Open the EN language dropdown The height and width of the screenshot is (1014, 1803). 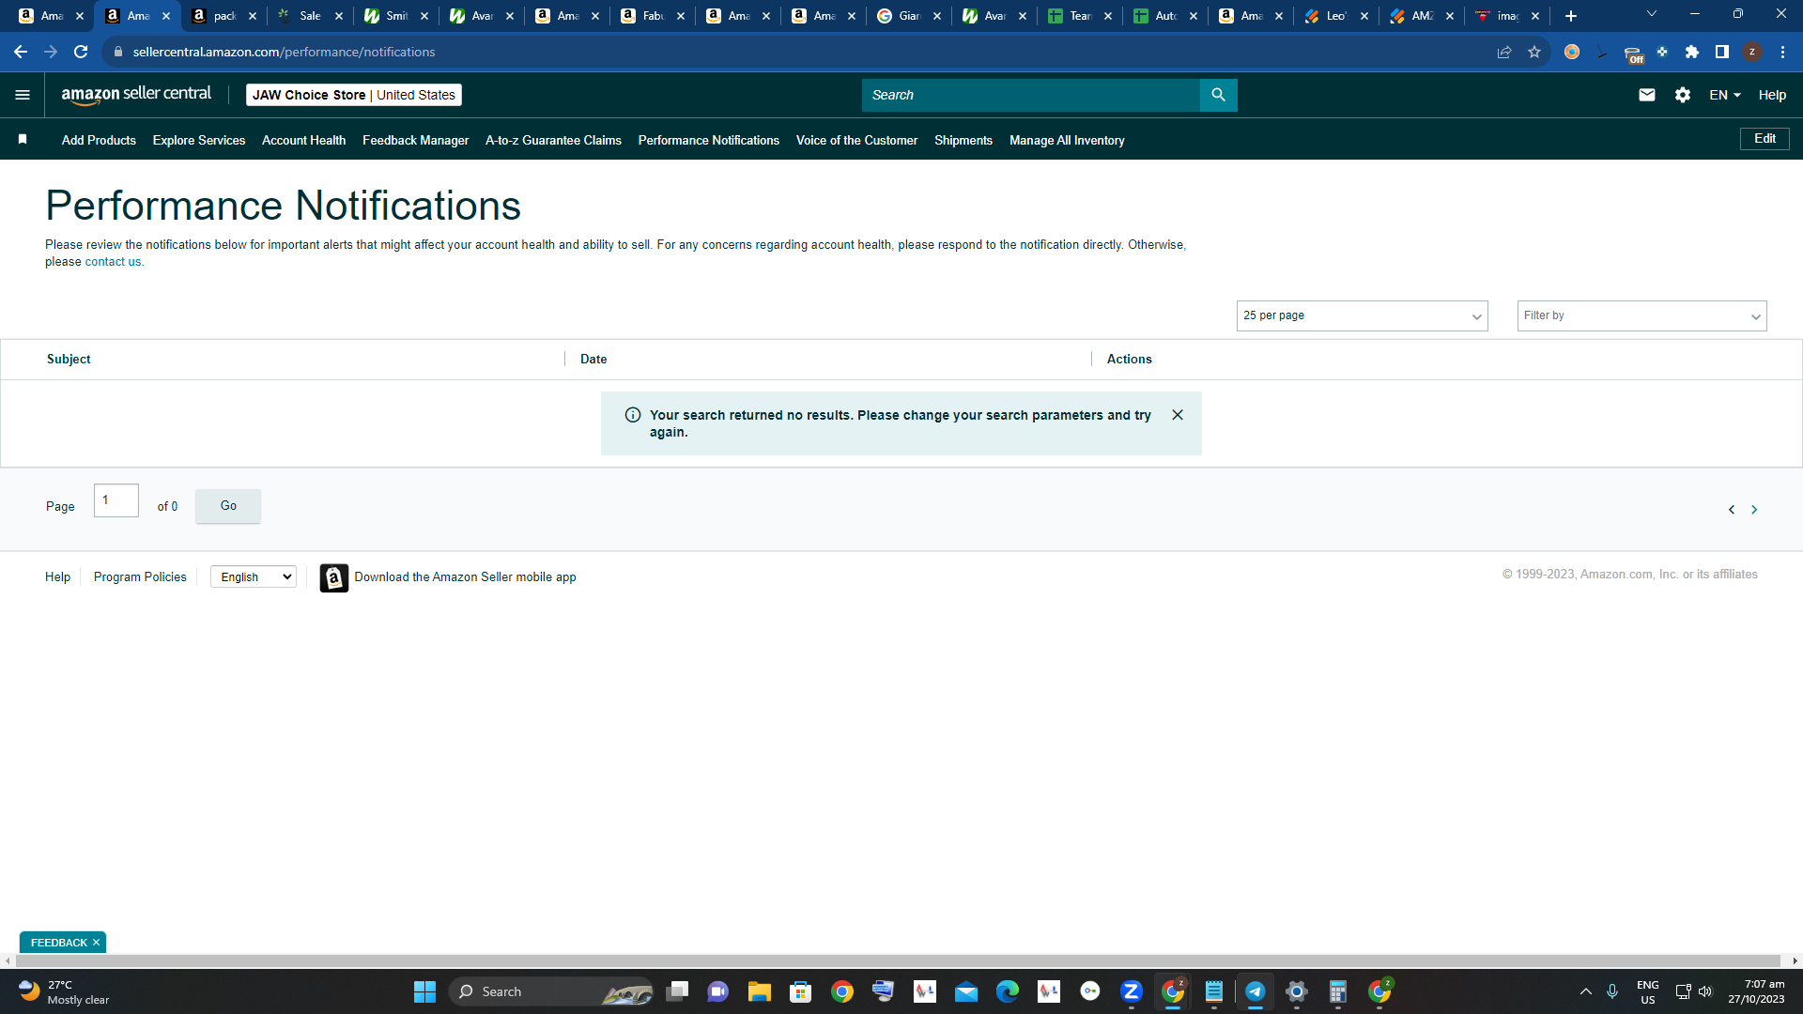tap(1725, 95)
